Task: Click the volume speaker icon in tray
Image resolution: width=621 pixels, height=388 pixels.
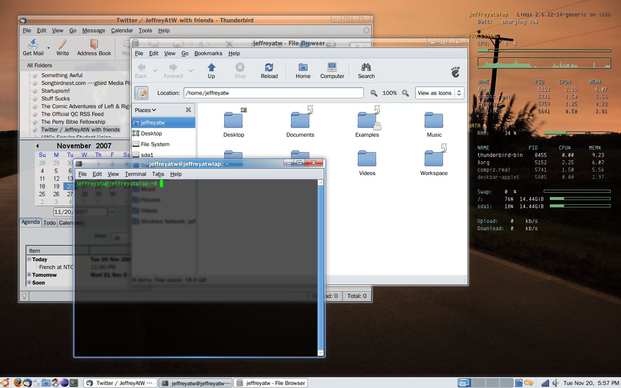Action: 555,383
